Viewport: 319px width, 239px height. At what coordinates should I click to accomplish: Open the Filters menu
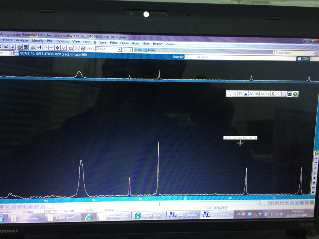8,40
